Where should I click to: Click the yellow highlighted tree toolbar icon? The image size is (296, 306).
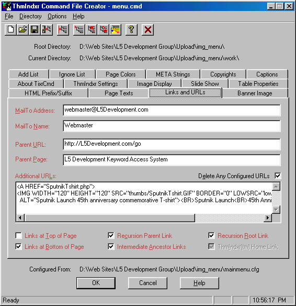(115, 30)
